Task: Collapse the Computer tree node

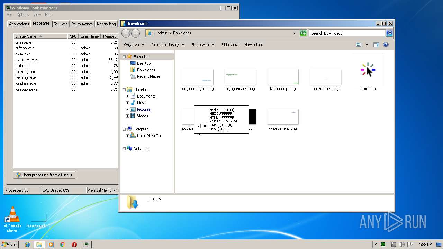Action: click(x=124, y=129)
